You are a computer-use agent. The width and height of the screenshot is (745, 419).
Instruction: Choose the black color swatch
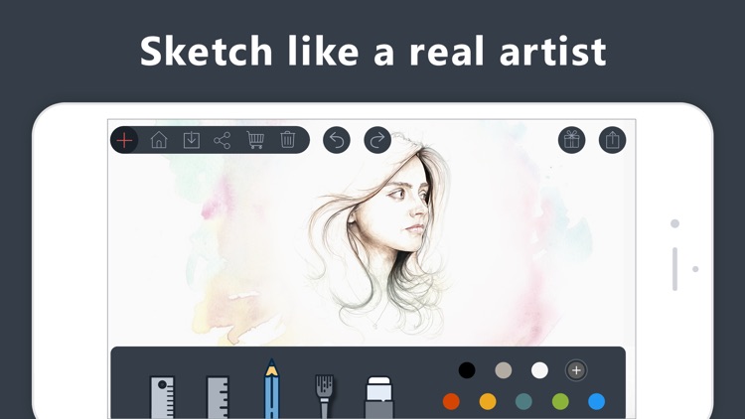[467, 370]
